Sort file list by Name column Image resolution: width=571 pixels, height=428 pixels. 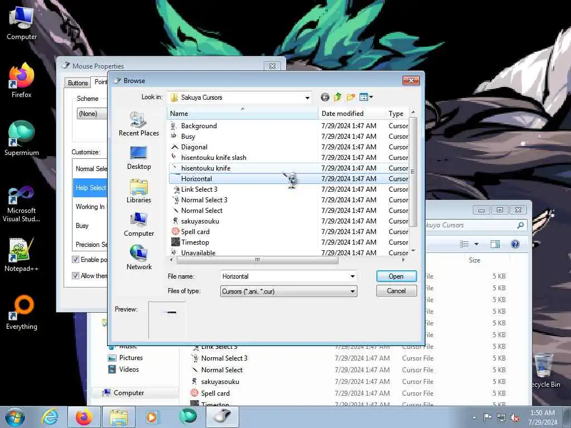click(242, 114)
